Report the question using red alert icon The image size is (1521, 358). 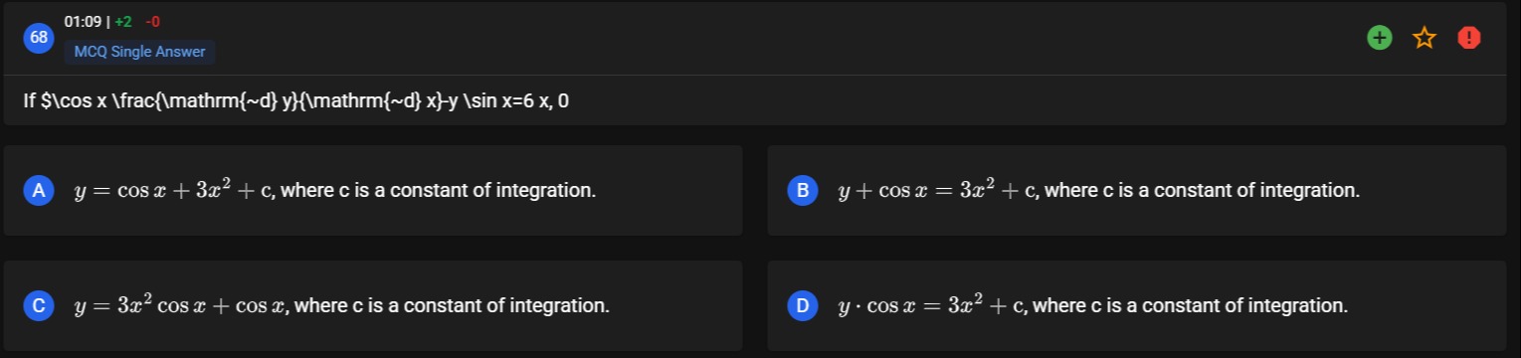[x=1469, y=38]
